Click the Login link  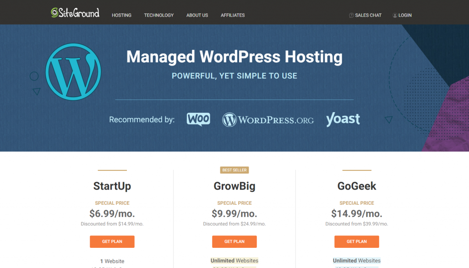(405, 15)
